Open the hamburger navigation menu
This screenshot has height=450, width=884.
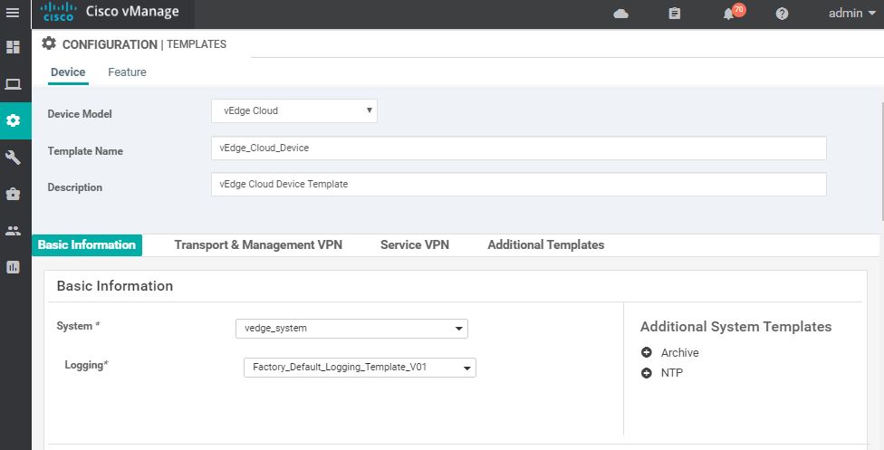click(x=13, y=13)
